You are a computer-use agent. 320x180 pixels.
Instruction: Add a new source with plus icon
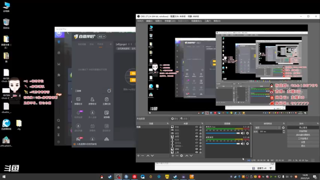click(173, 156)
